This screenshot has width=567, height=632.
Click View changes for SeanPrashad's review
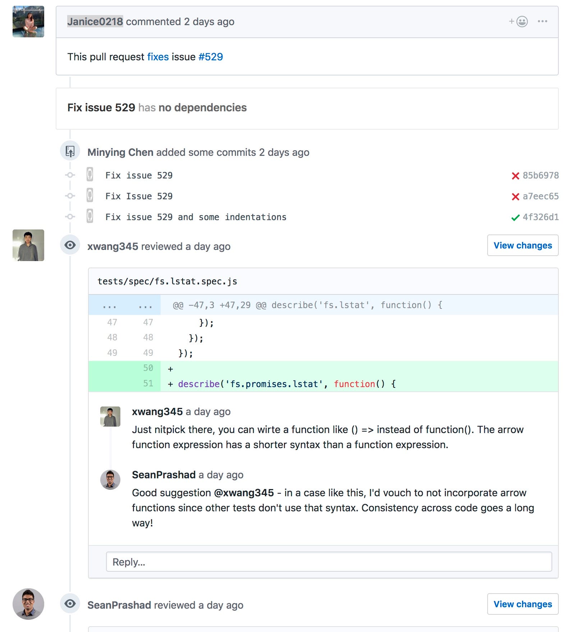(522, 604)
